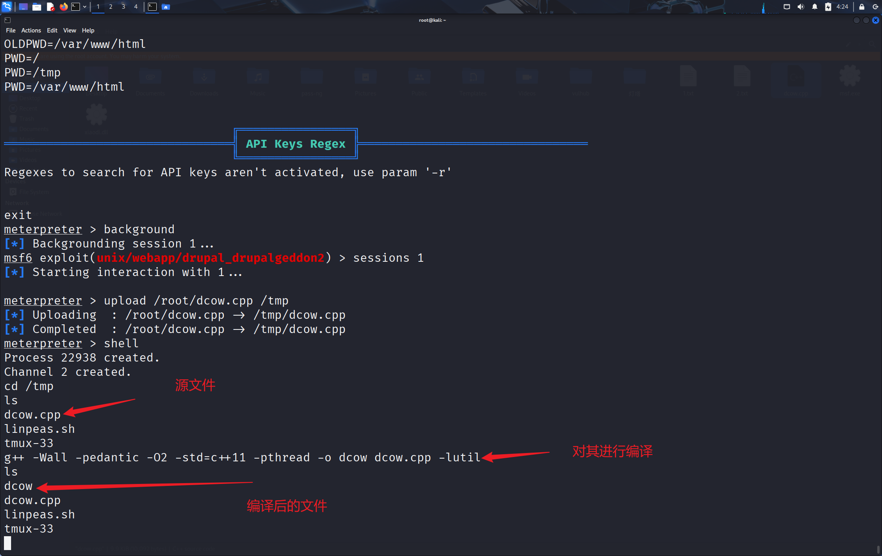
Task: Launch the text editor panel icon
Action: pyautogui.click(x=50, y=7)
